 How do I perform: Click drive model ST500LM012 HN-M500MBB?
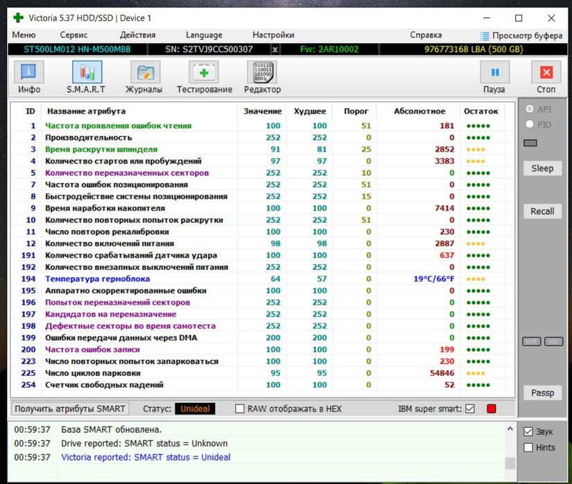click(x=77, y=50)
